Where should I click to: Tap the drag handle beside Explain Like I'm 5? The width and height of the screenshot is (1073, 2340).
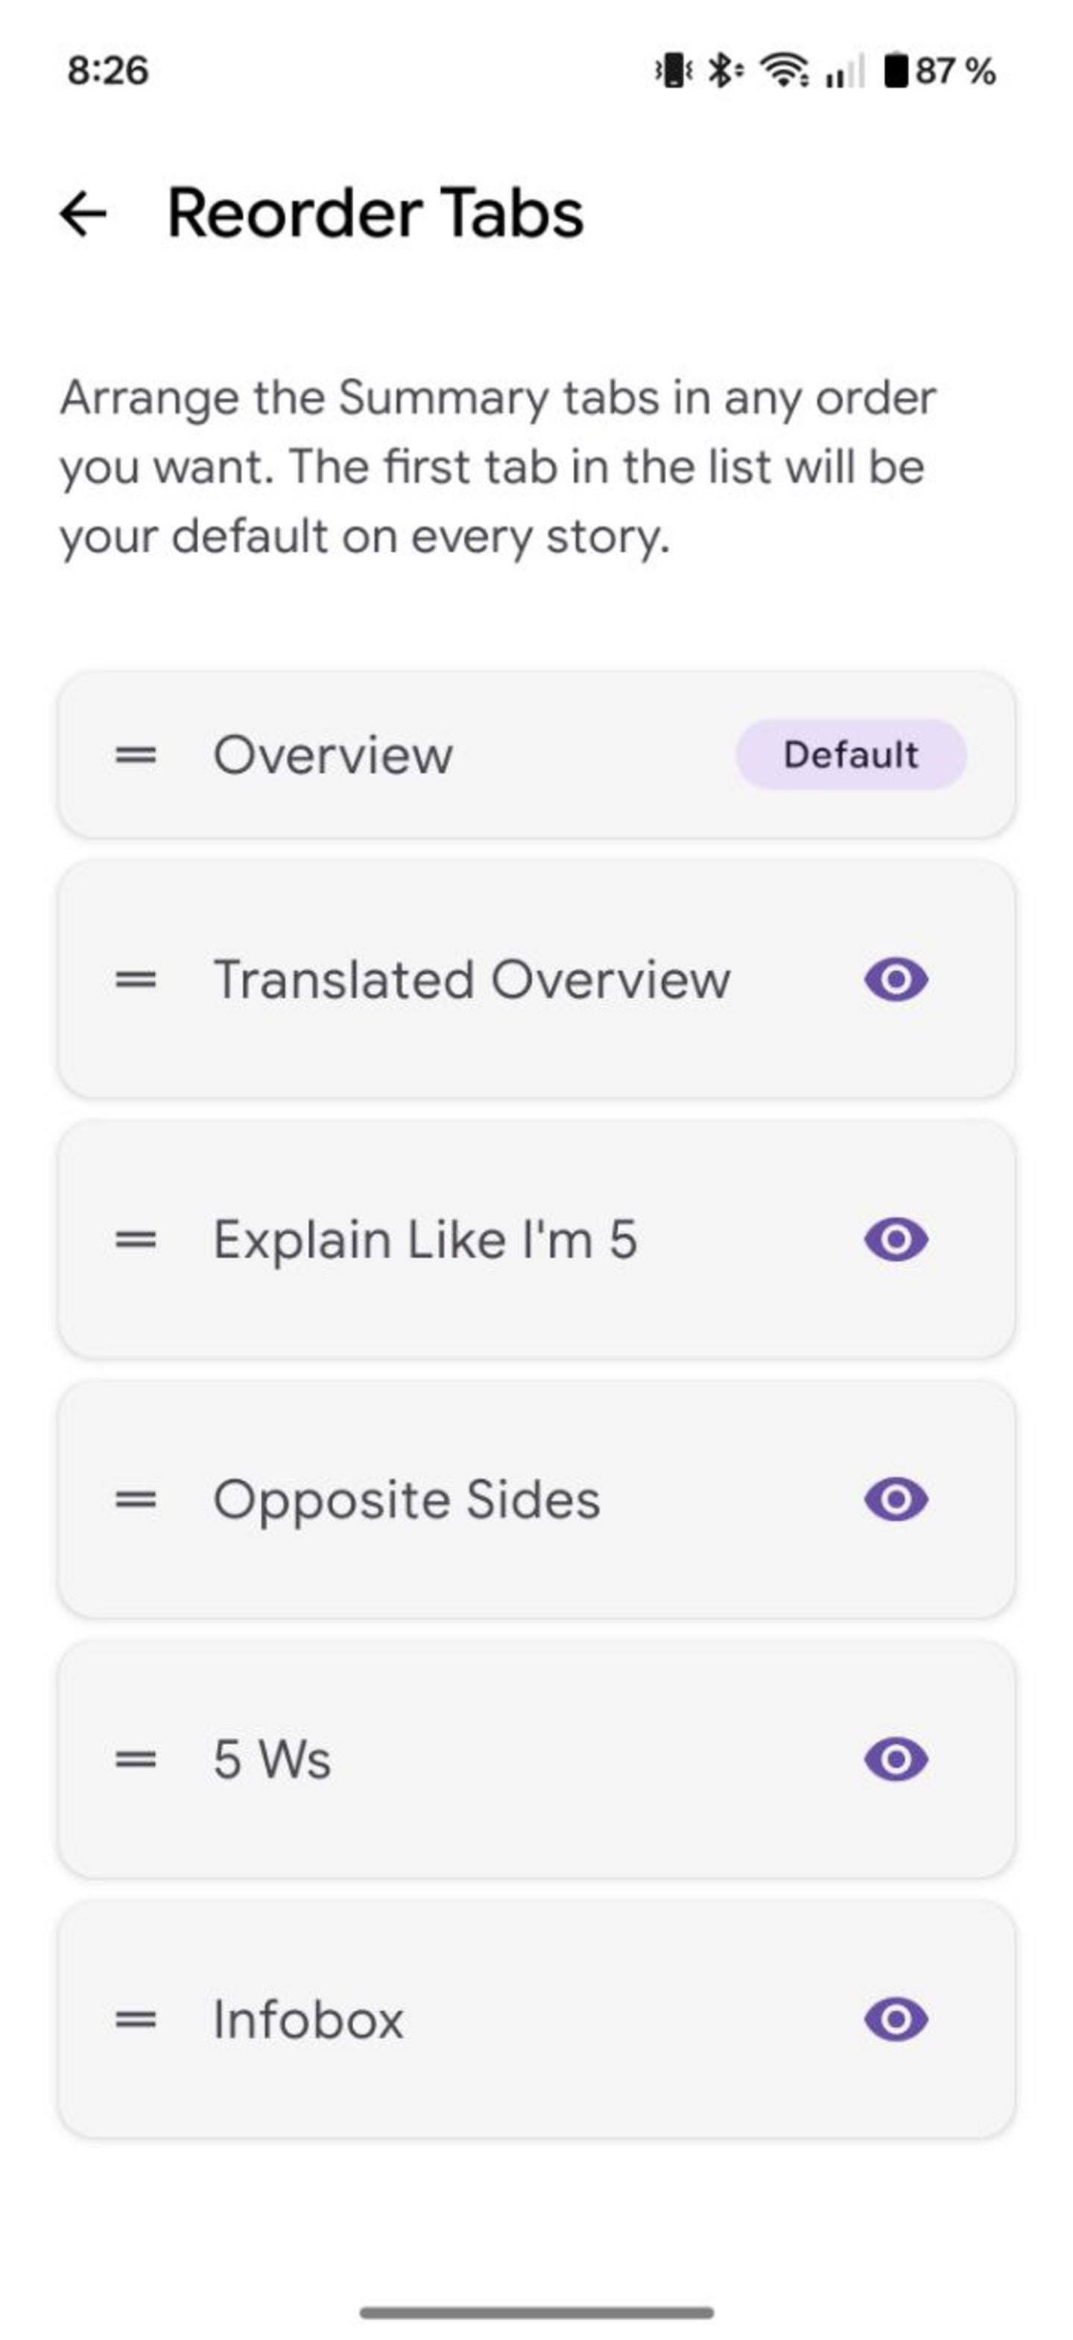point(136,1239)
